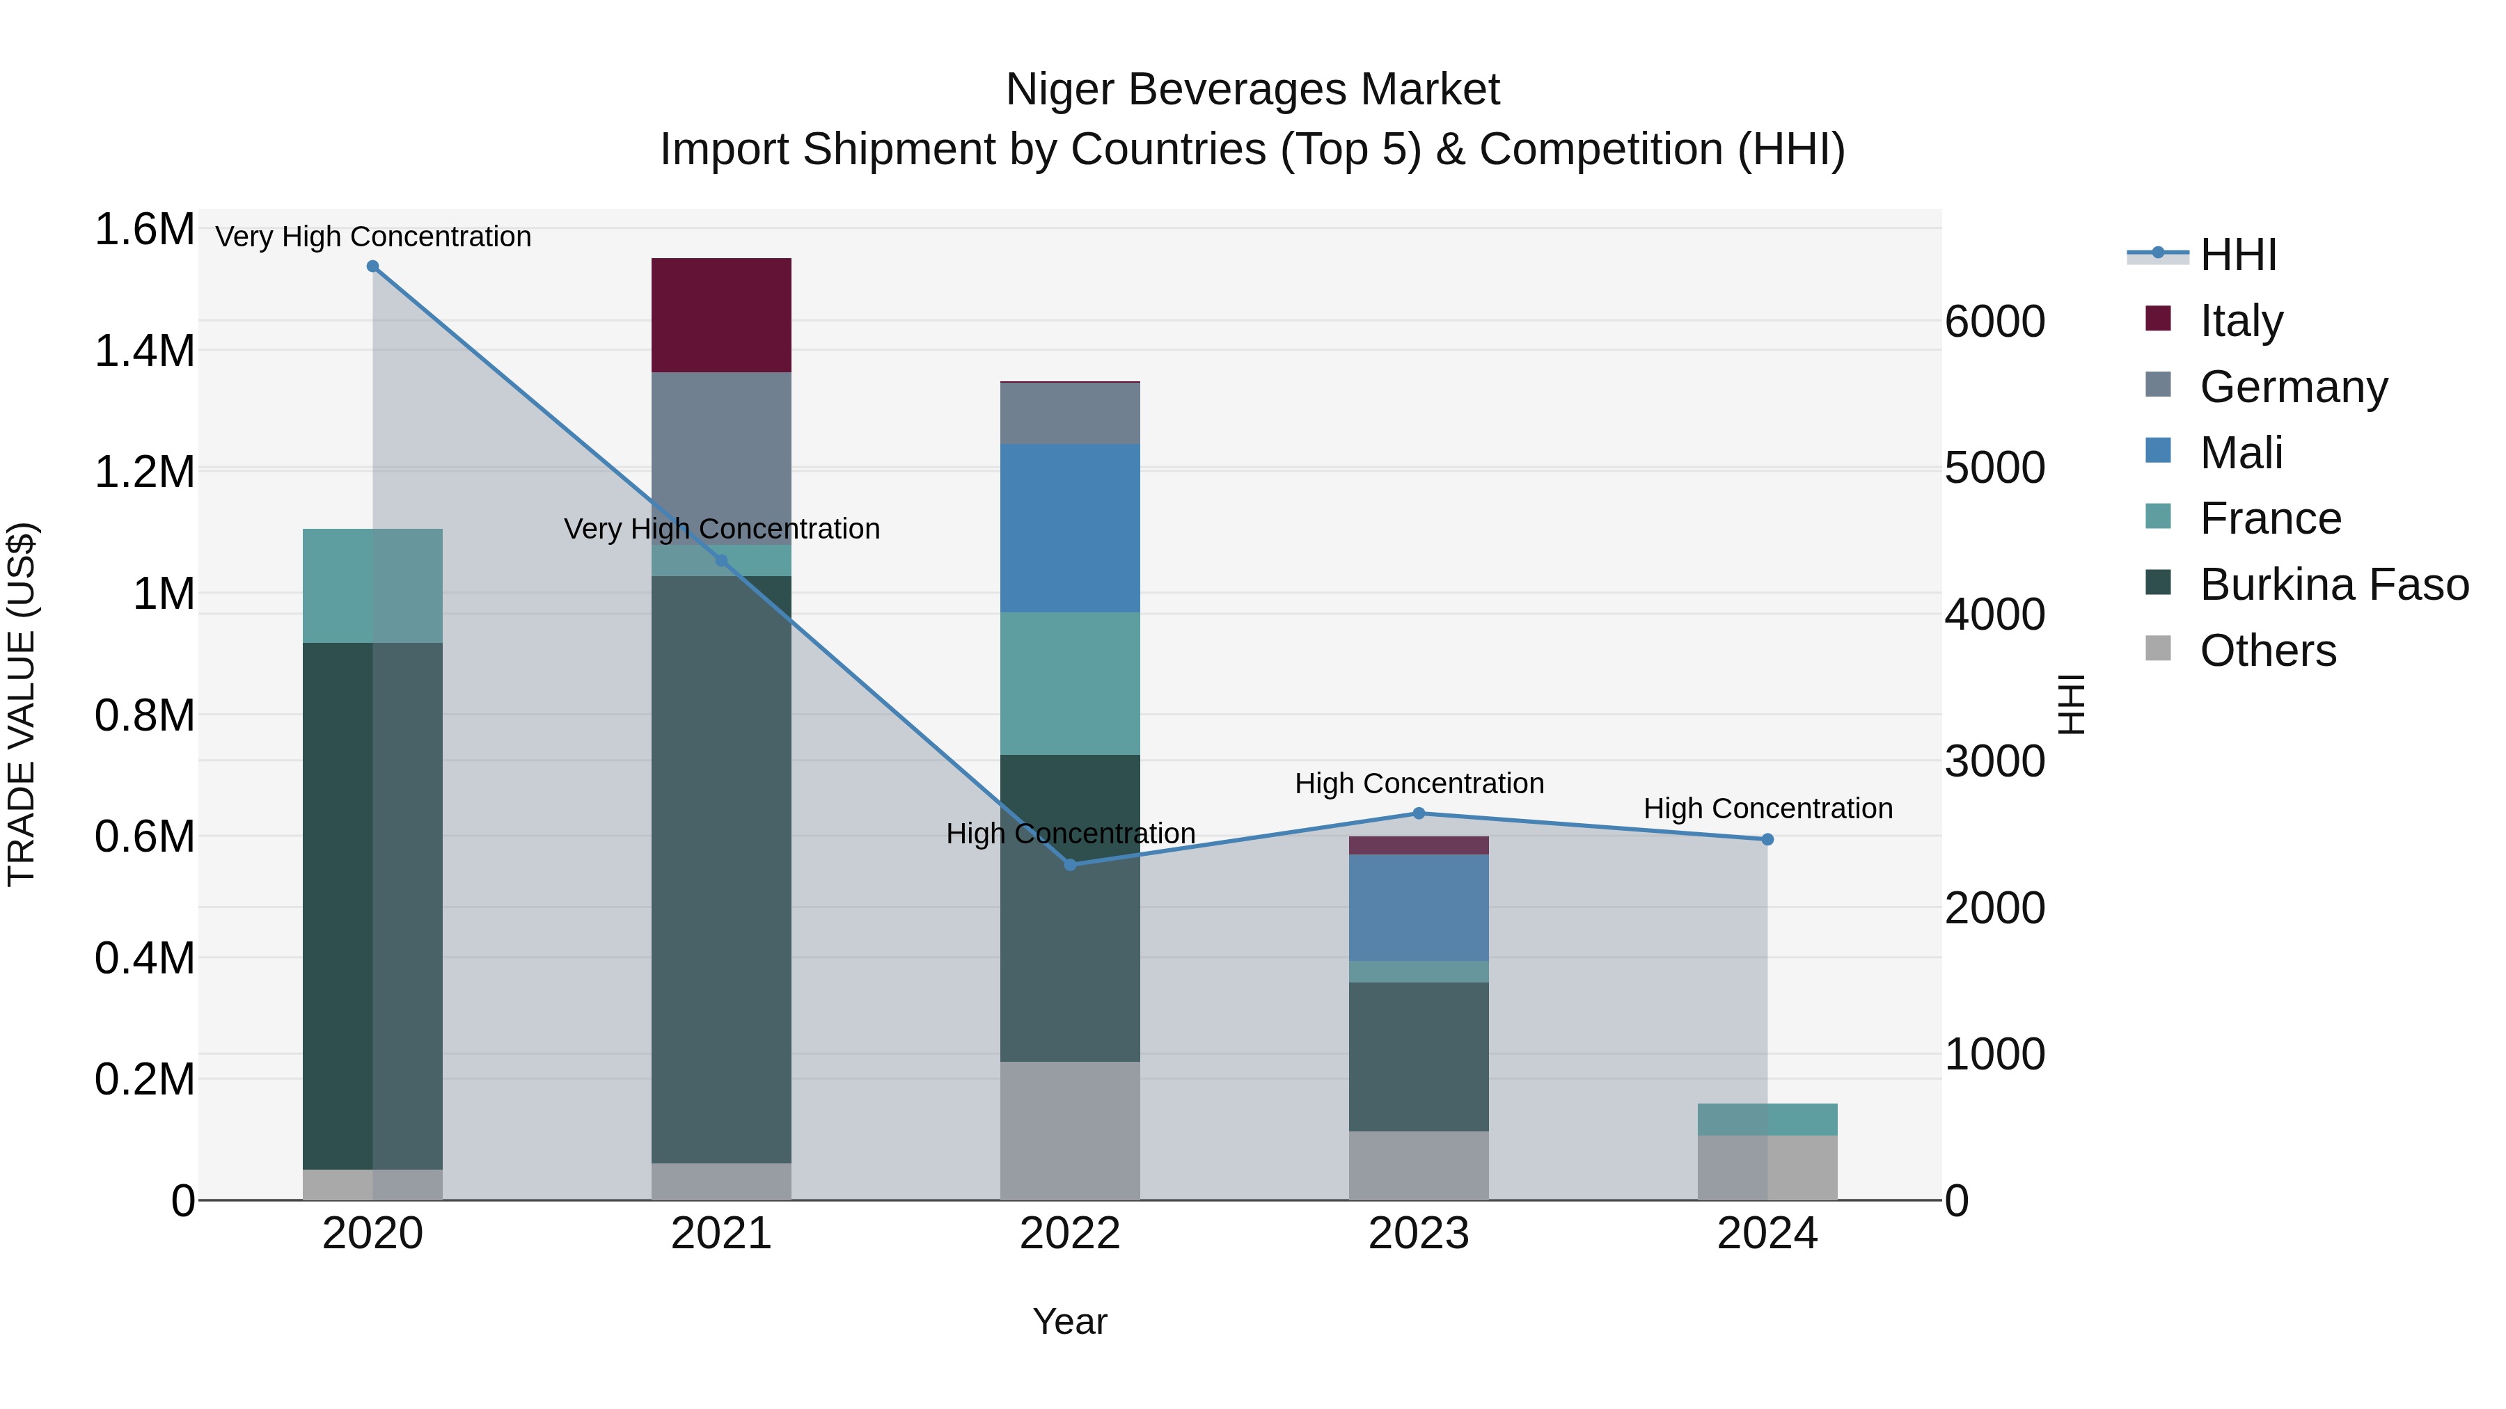Toggle the HHI legend entry
Image resolution: width=2506 pixels, height=1409 pixels.
click(2202, 255)
